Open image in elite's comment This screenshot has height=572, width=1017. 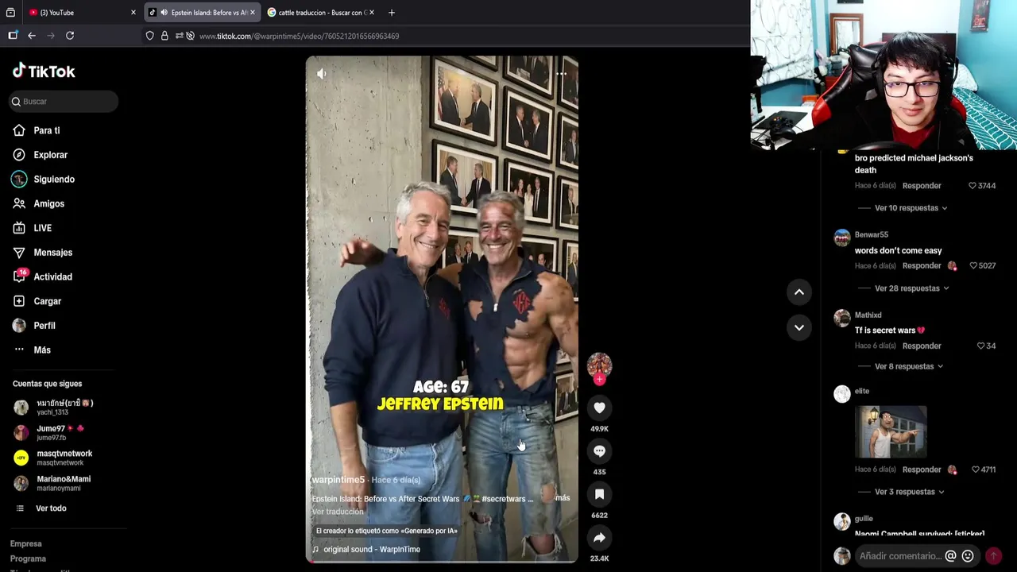pos(891,432)
